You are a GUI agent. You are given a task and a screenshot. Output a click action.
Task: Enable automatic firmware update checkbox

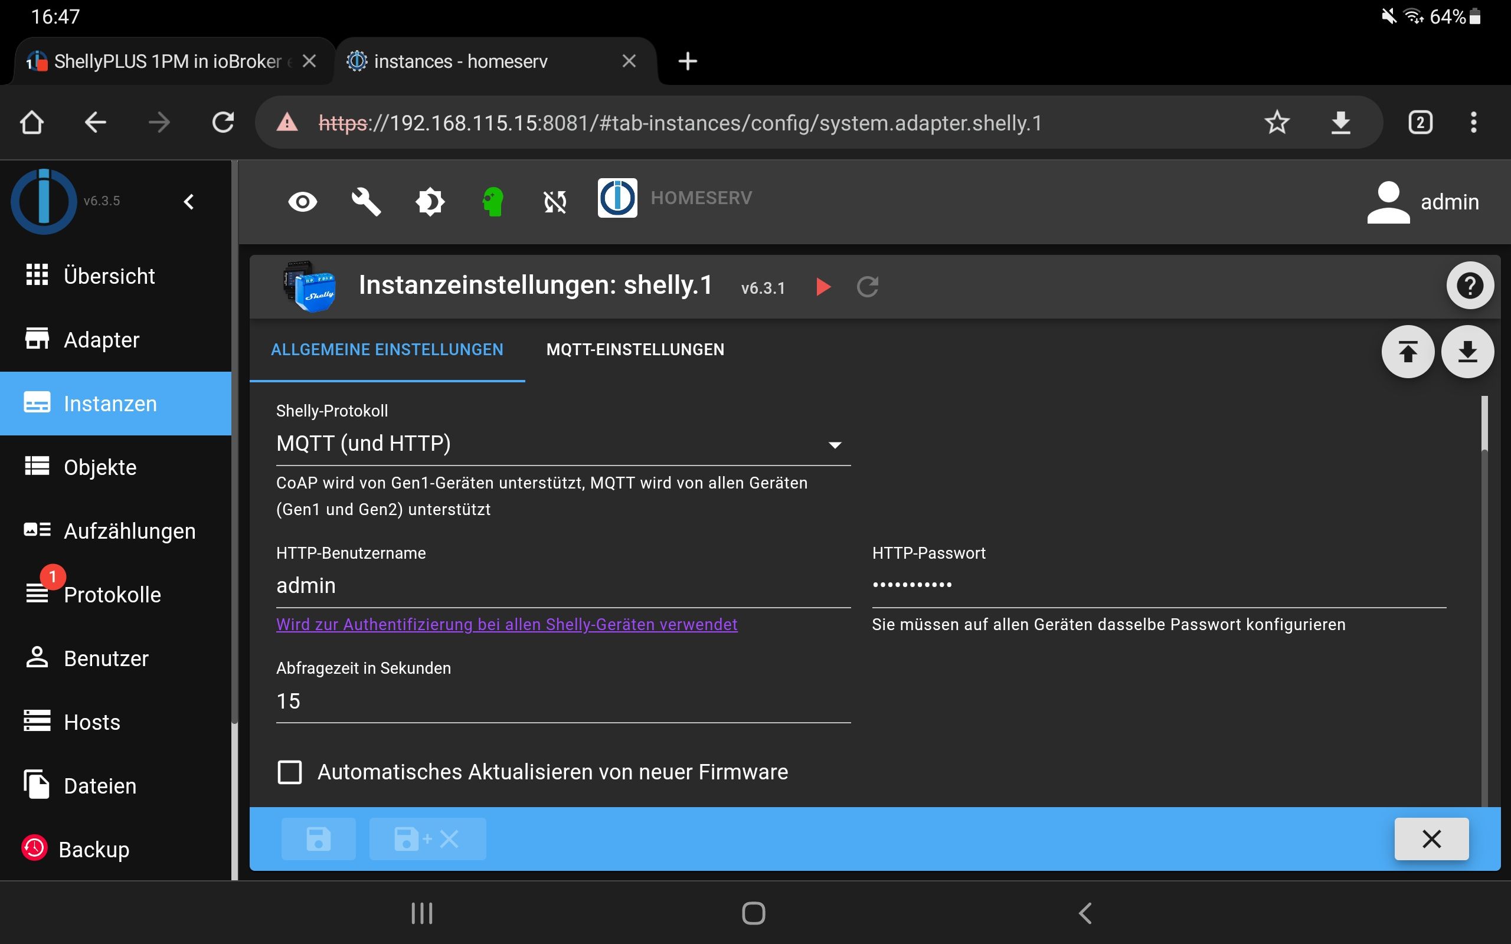(x=290, y=772)
